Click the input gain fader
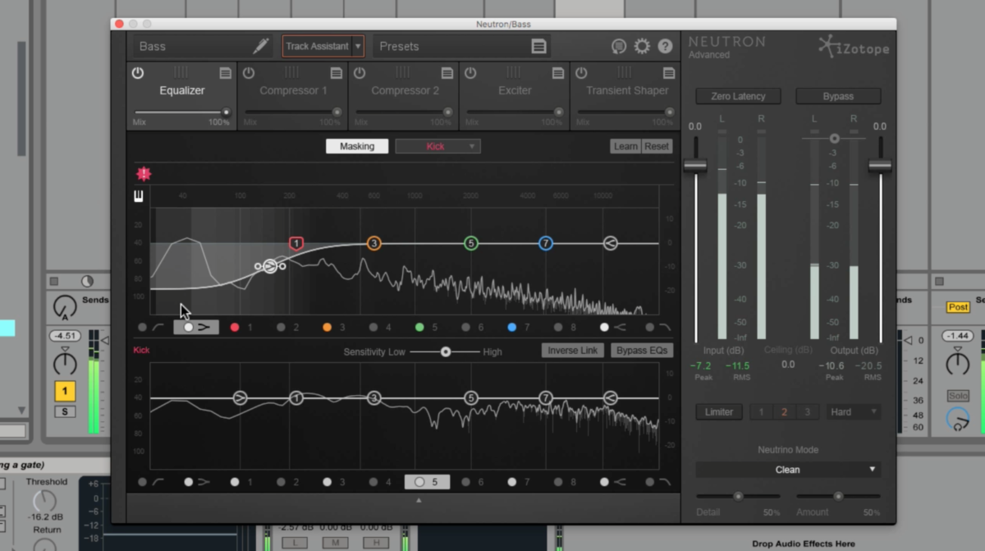Screen dimensions: 985x551 (695, 164)
